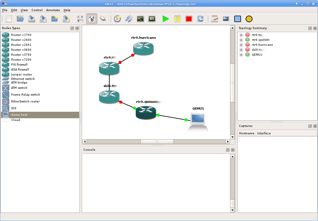This screenshot has height=221, width=318.
Task: Click the QEMU1 computer on canvas
Action: click(x=198, y=122)
